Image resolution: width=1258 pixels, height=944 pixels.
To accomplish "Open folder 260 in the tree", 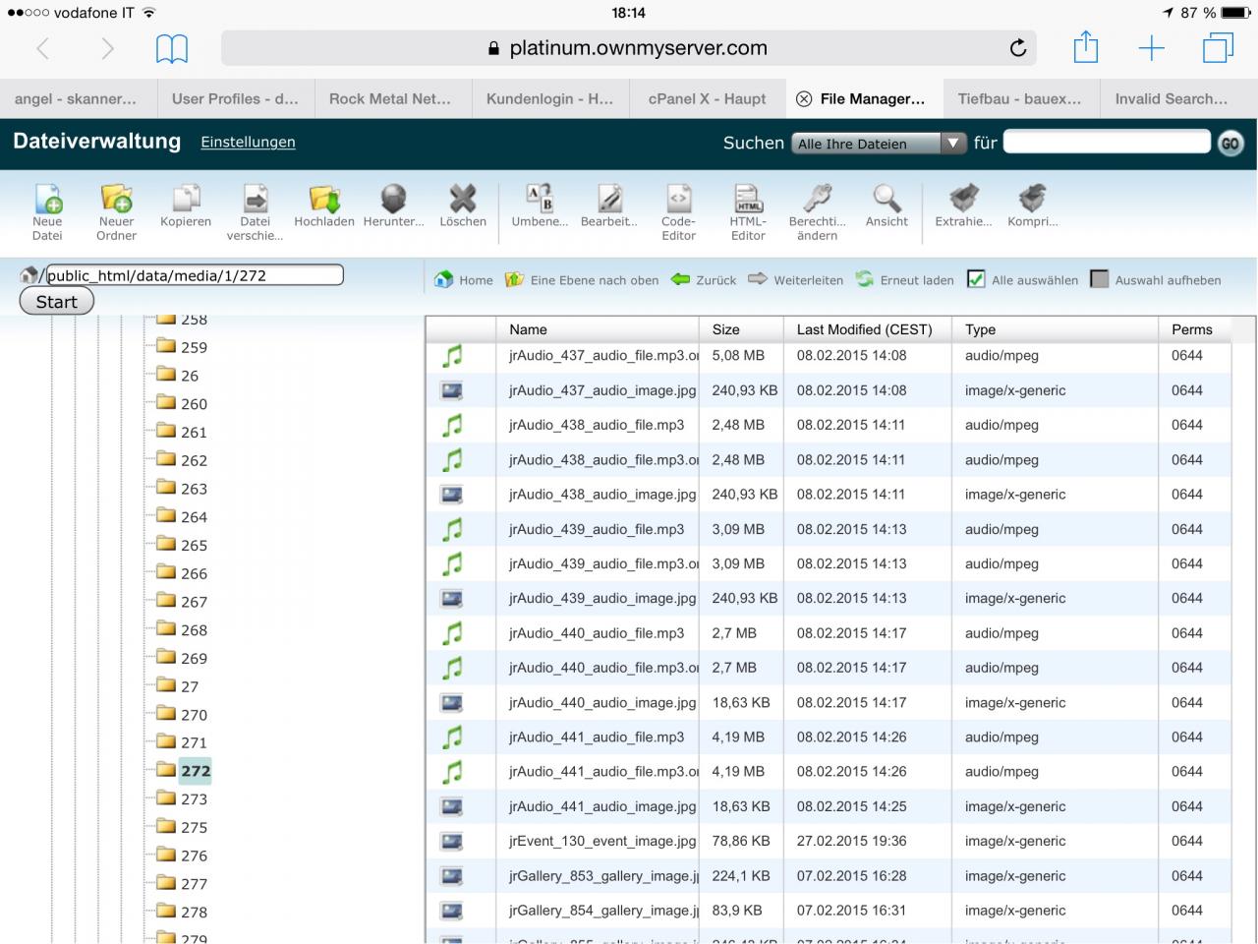I will (x=182, y=404).
